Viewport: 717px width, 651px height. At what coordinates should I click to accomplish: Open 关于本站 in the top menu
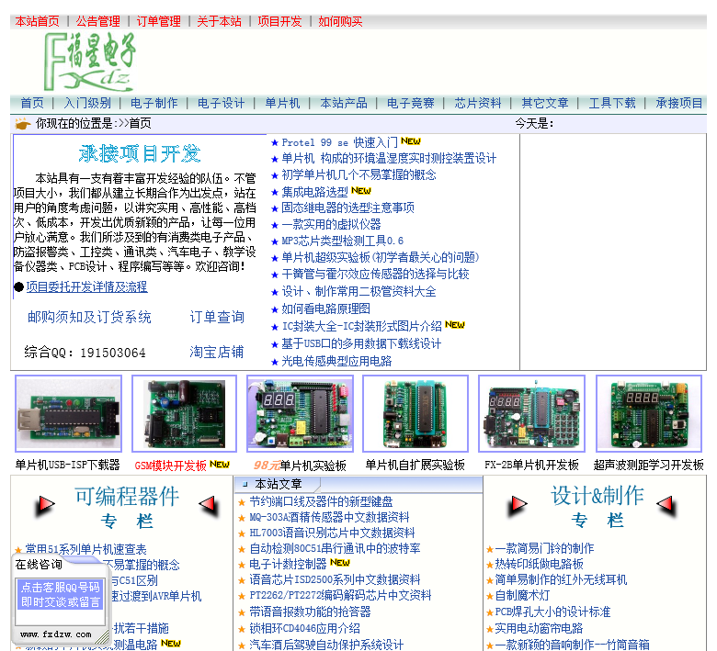coord(219,21)
